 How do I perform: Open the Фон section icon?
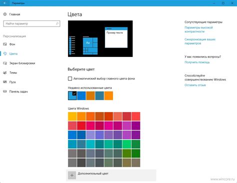click(x=5, y=44)
